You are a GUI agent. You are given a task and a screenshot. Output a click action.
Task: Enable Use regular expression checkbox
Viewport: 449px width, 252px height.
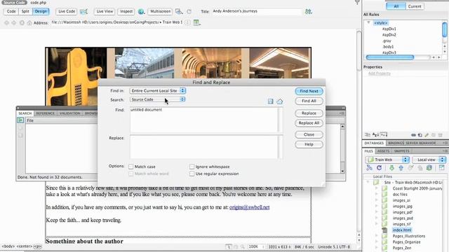point(192,174)
